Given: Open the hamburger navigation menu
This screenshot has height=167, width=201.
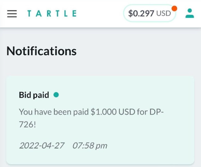Looking at the screenshot, I should [12, 14].
